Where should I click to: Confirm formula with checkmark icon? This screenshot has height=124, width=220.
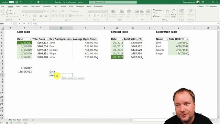point(24,24)
